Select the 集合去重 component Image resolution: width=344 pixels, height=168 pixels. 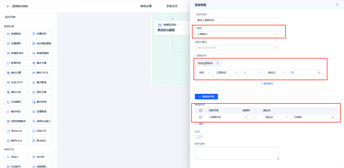pos(15,73)
